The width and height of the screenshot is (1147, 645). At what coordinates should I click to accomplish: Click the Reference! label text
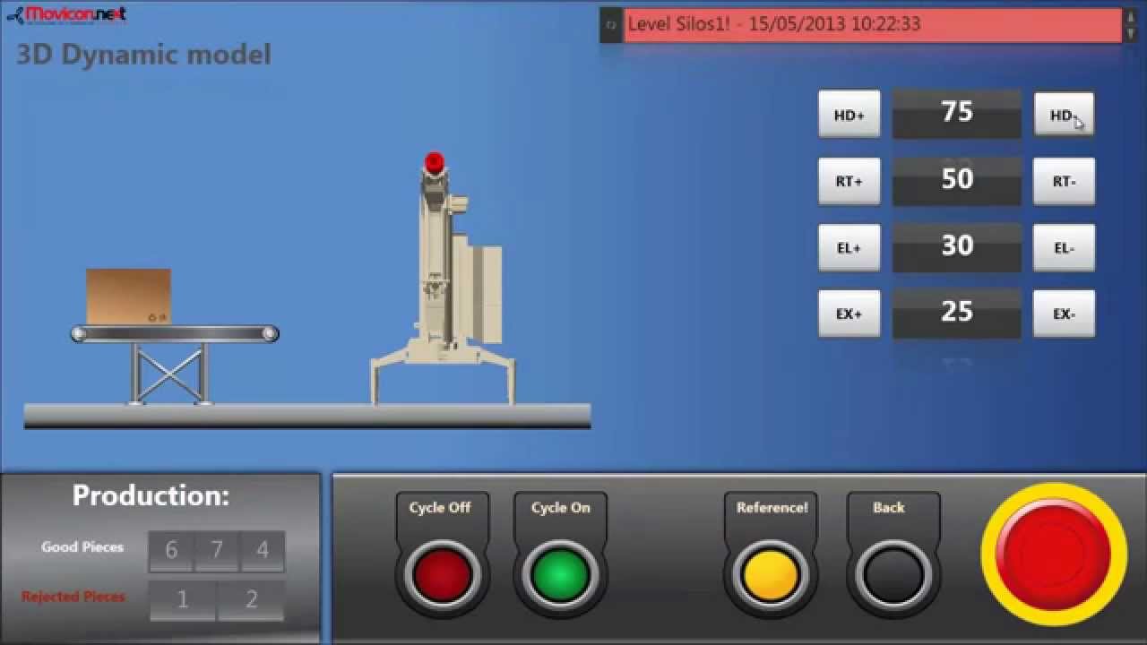click(772, 507)
